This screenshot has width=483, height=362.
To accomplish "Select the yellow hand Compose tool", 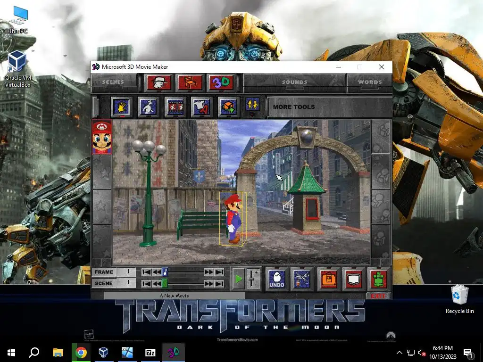I will point(122,107).
